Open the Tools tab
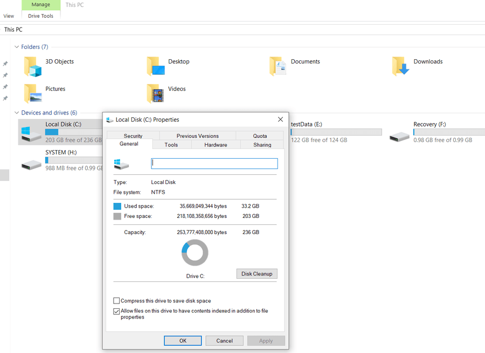The width and height of the screenshot is (485, 353). click(171, 145)
